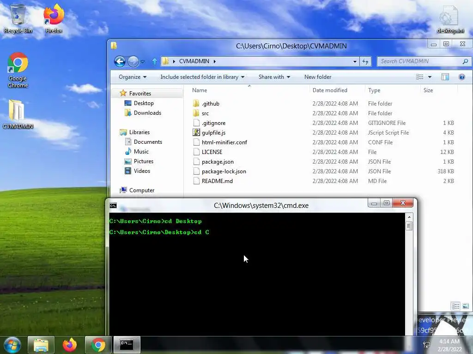
Task: Refresh the CVMADMIN folder view
Action: coord(365,61)
